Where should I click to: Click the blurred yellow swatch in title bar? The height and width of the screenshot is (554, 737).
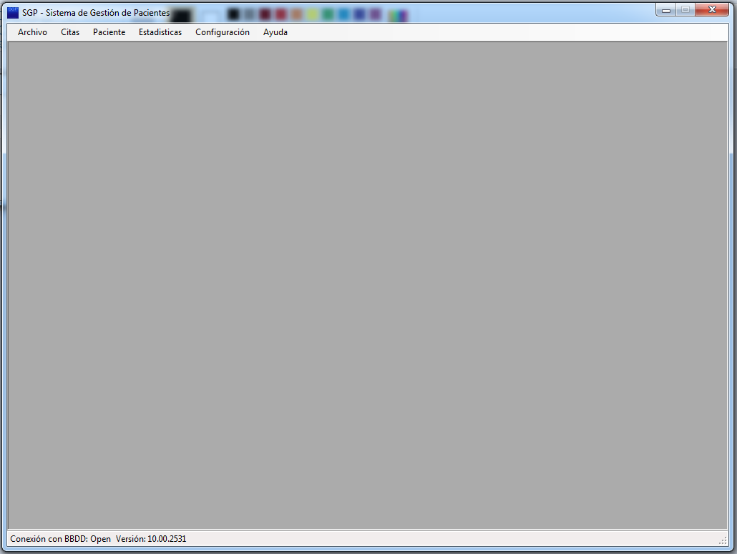(x=313, y=15)
